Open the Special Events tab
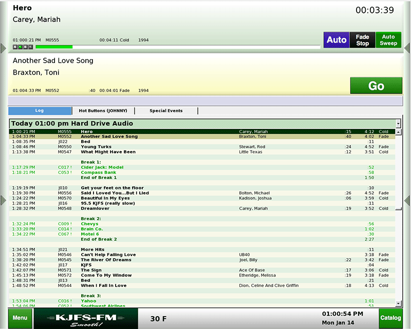This screenshot has height=329, width=411. [166, 111]
